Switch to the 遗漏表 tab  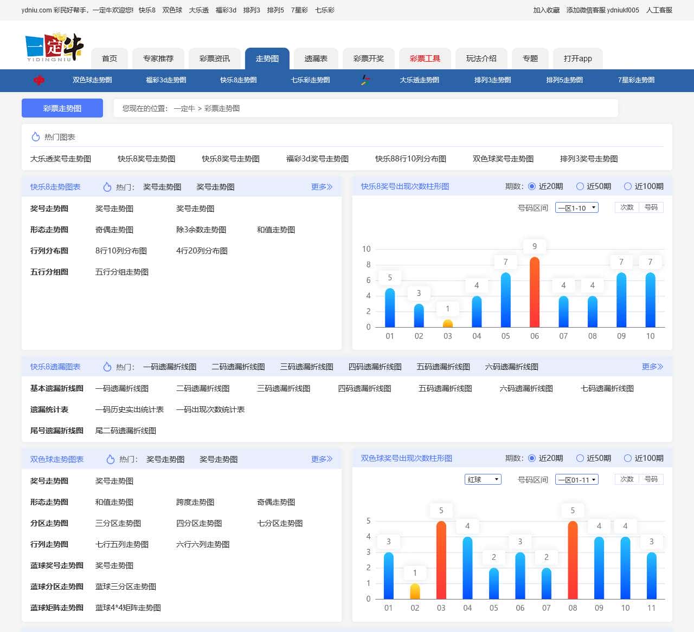tap(316, 58)
